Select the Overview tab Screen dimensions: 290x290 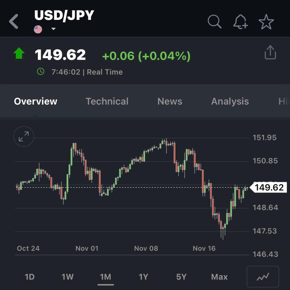36,101
